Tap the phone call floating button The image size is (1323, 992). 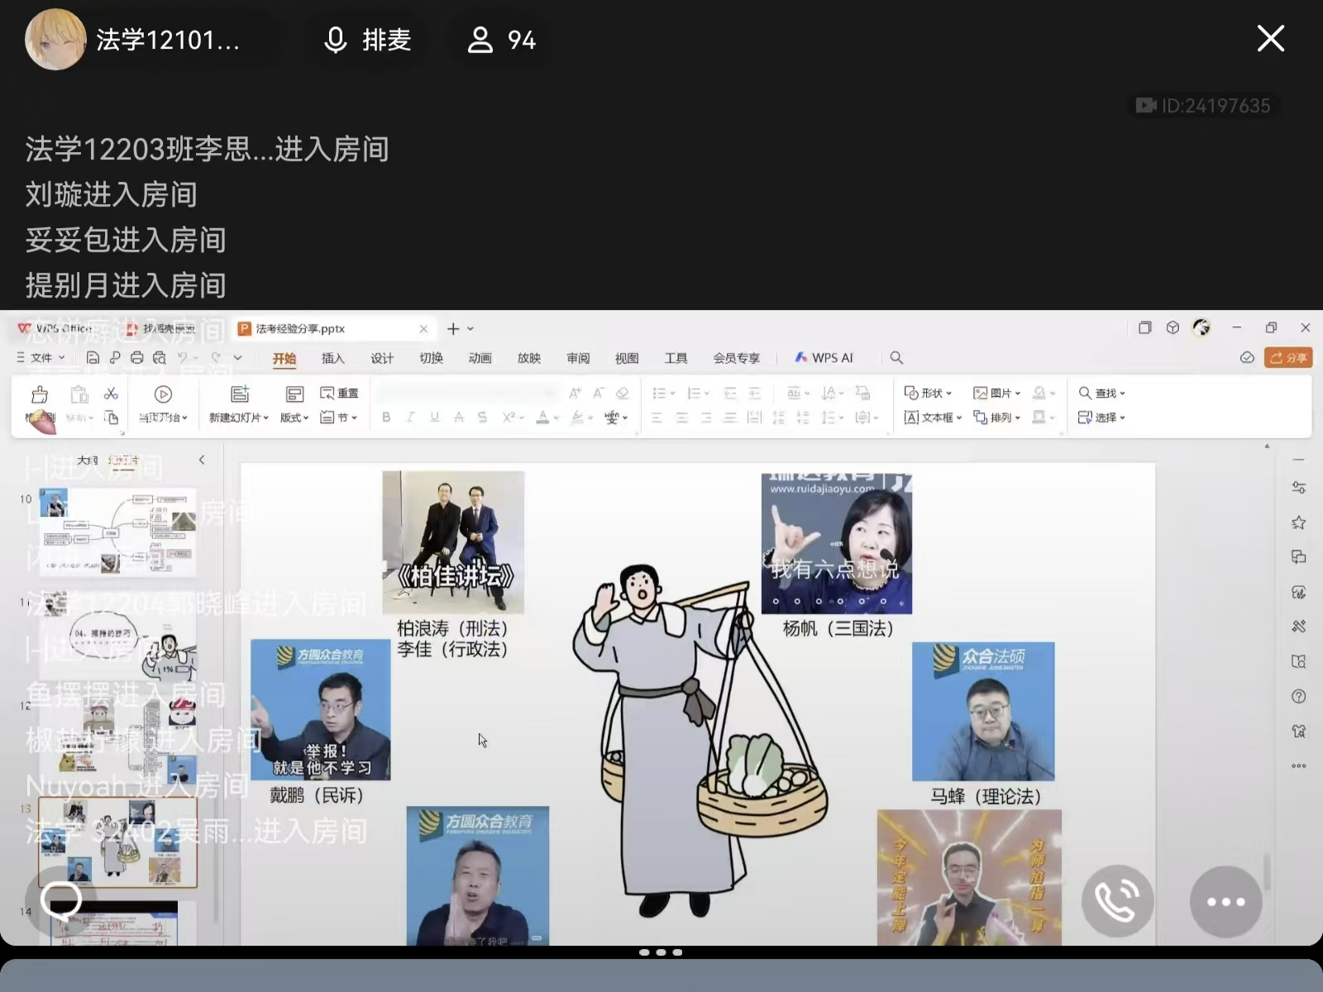tap(1117, 900)
